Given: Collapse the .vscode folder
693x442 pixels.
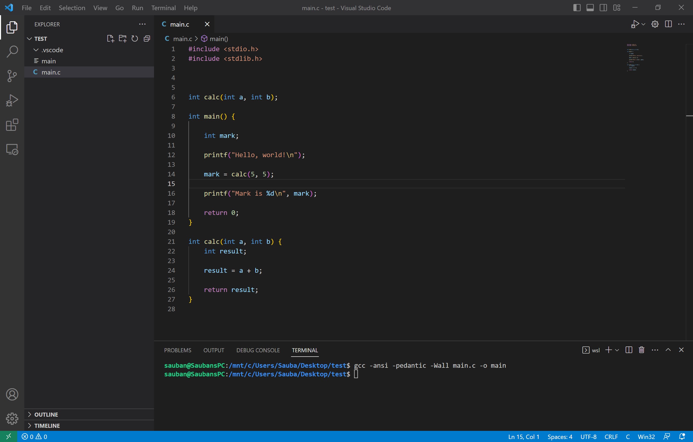Looking at the screenshot, I should (36, 50).
